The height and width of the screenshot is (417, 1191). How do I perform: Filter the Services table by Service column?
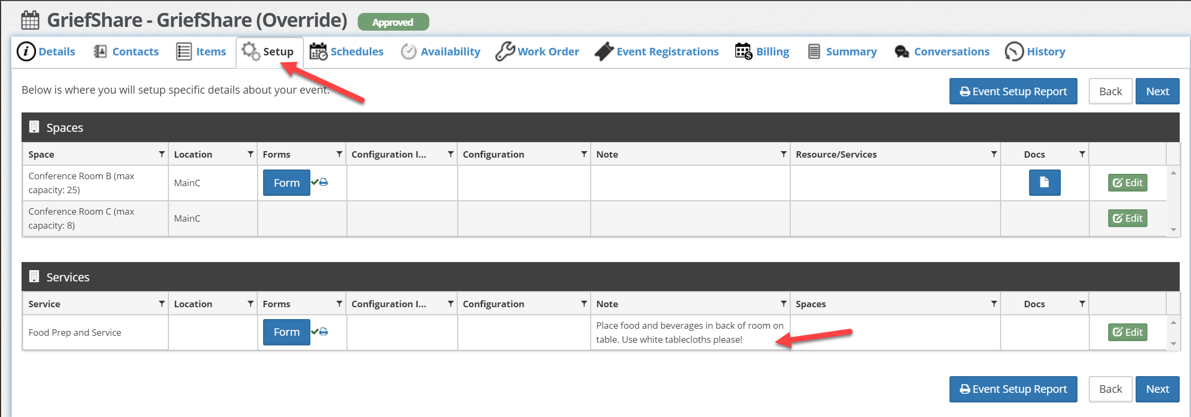pyautogui.click(x=161, y=304)
